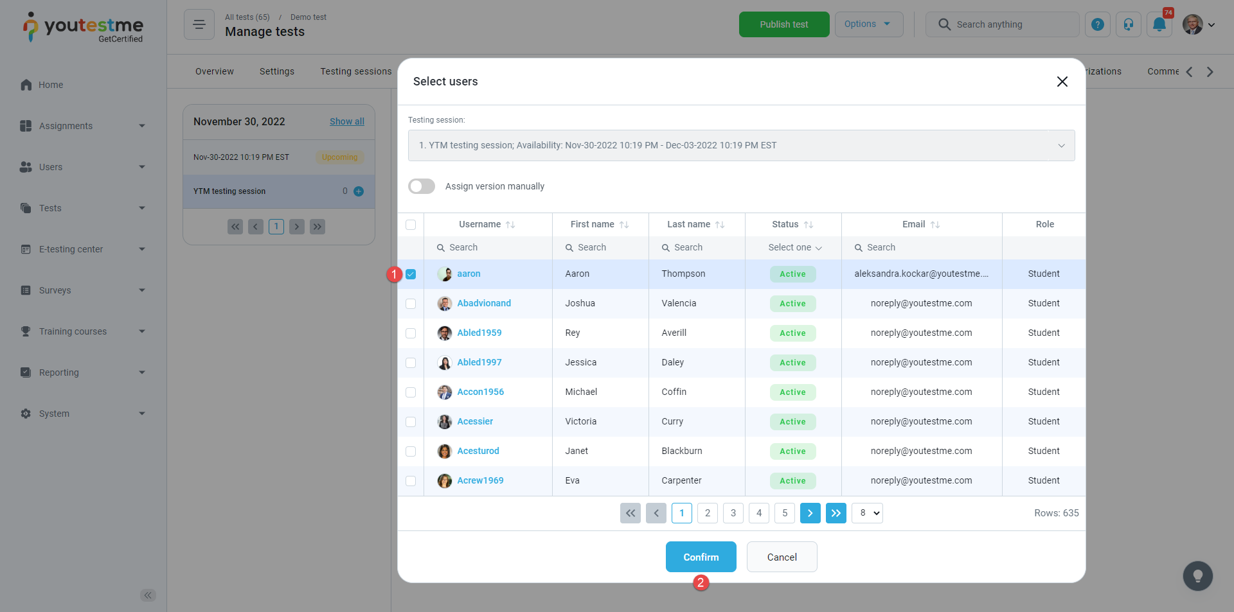Click the E-testing center sidebar icon
Image resolution: width=1234 pixels, height=612 pixels.
click(26, 249)
